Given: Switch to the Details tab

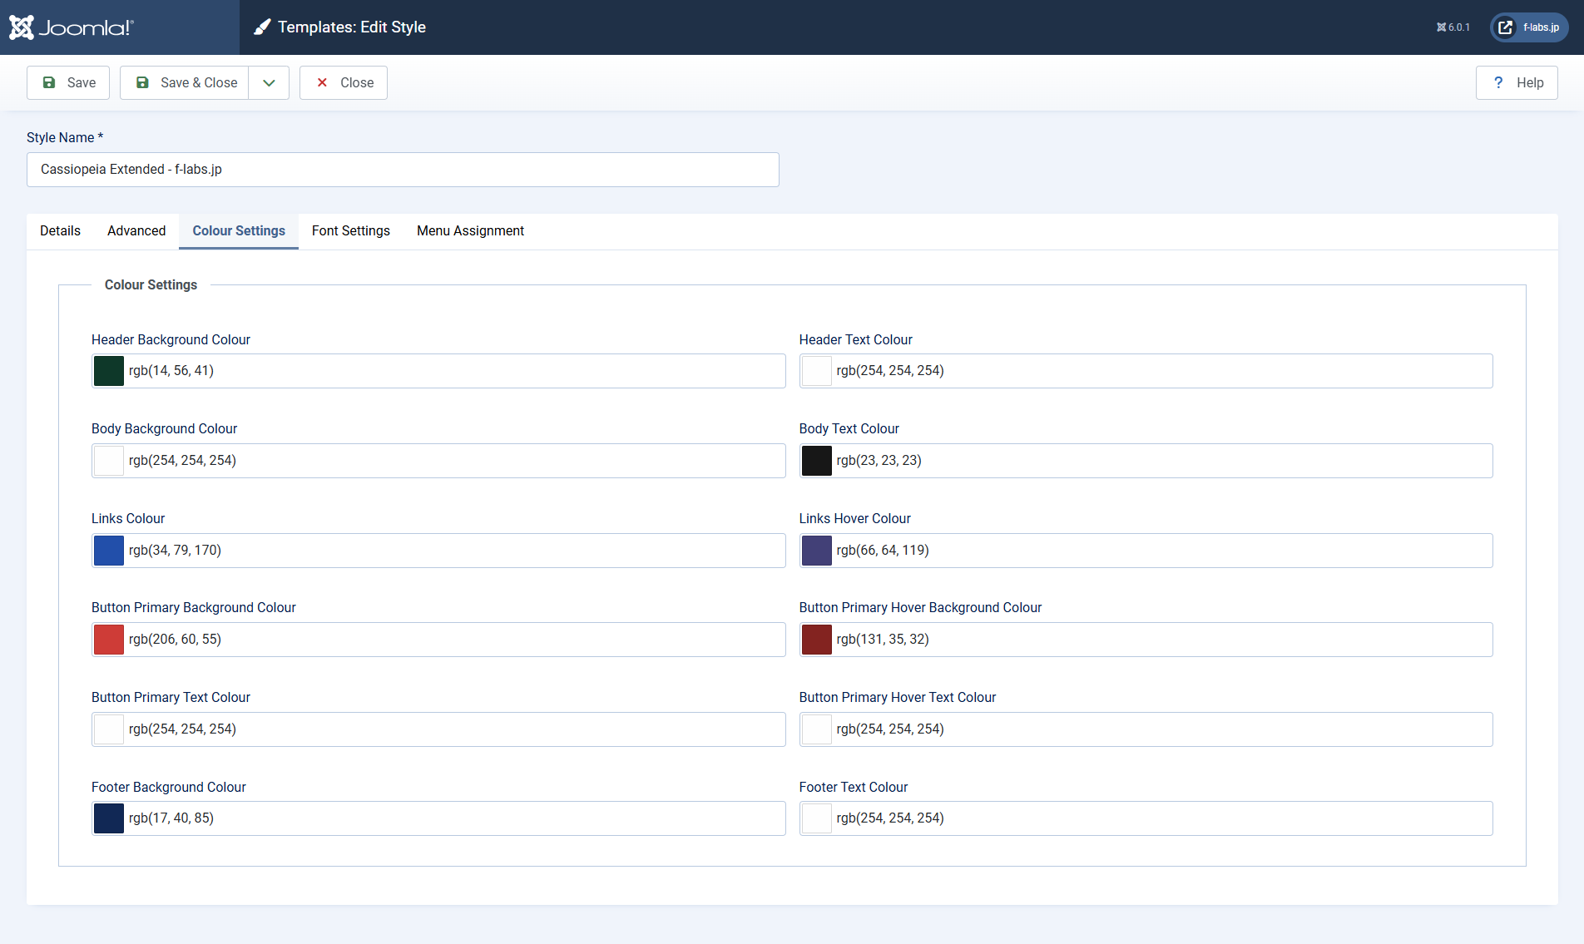Looking at the screenshot, I should tap(60, 230).
